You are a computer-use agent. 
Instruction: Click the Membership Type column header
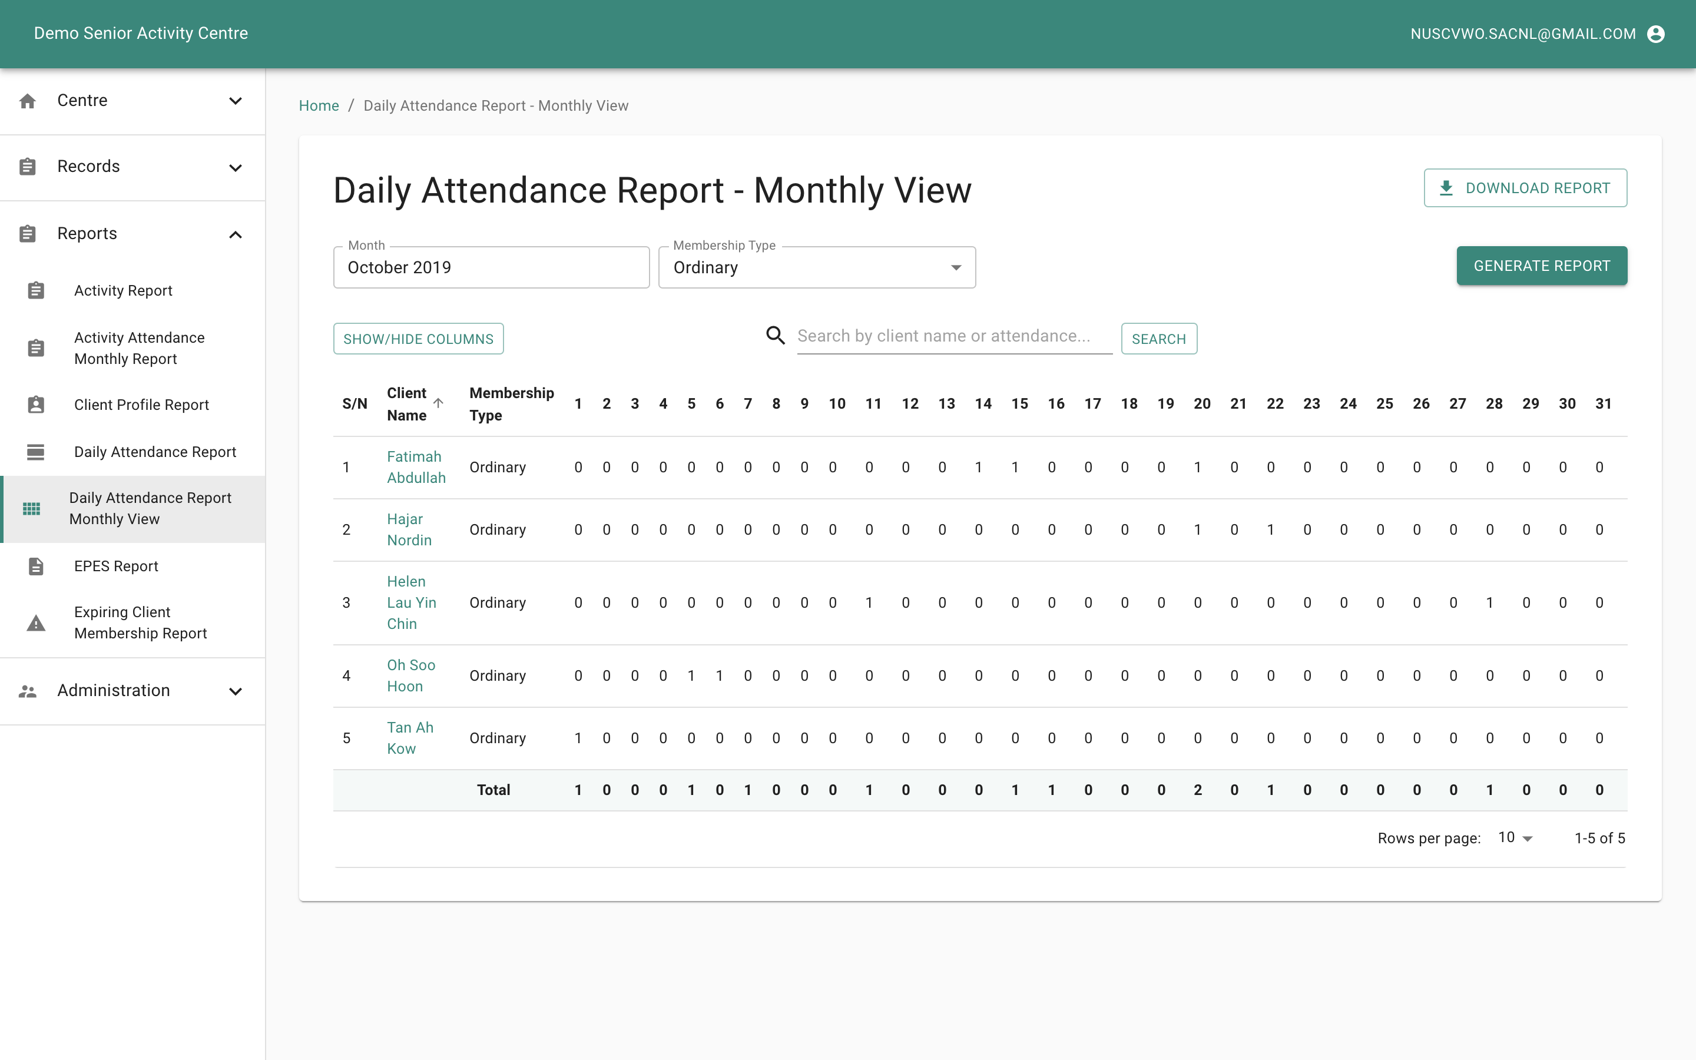click(x=512, y=404)
